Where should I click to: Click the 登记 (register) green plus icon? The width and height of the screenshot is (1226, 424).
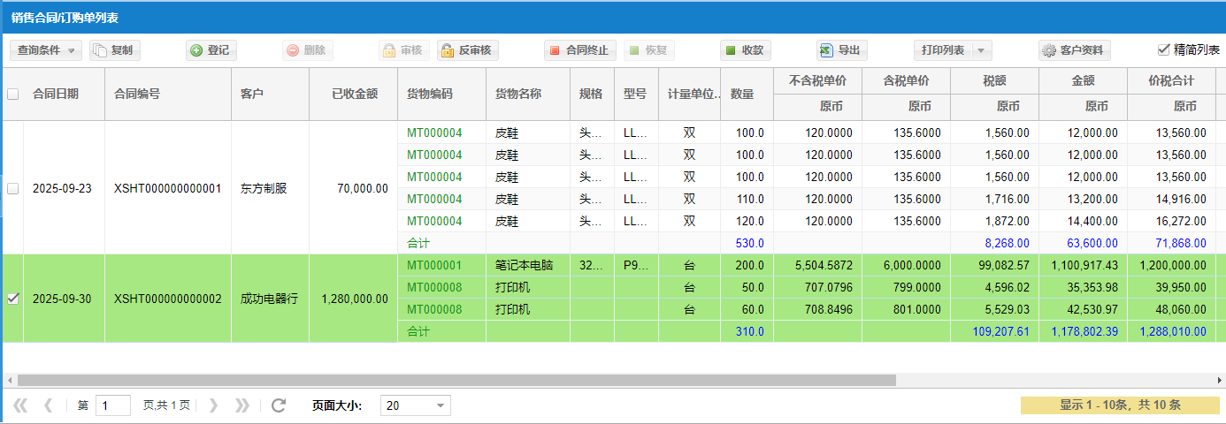coord(196,50)
